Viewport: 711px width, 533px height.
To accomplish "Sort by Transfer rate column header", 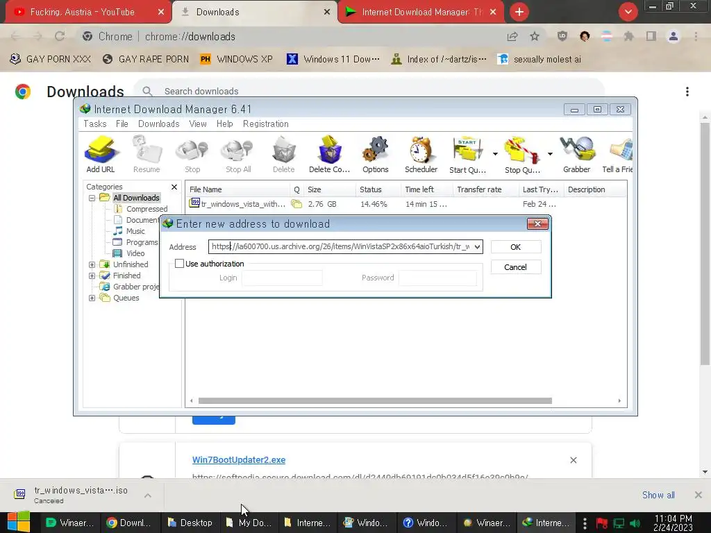I will (485, 189).
